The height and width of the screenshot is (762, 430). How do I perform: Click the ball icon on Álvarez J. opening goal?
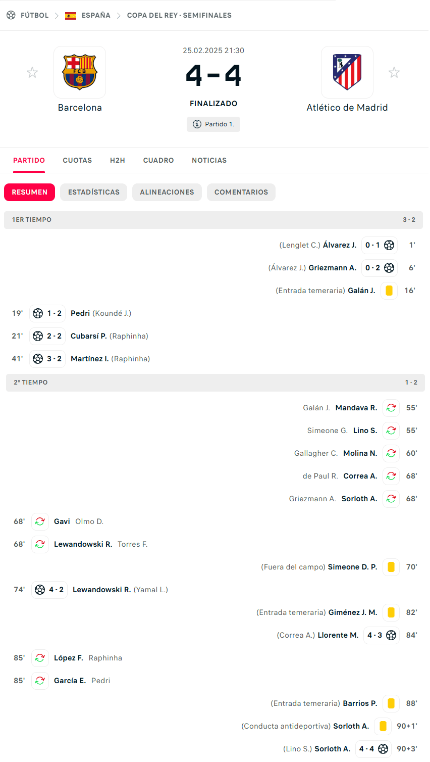[389, 245]
